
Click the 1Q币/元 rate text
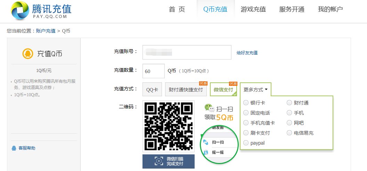pyautogui.click(x=44, y=71)
